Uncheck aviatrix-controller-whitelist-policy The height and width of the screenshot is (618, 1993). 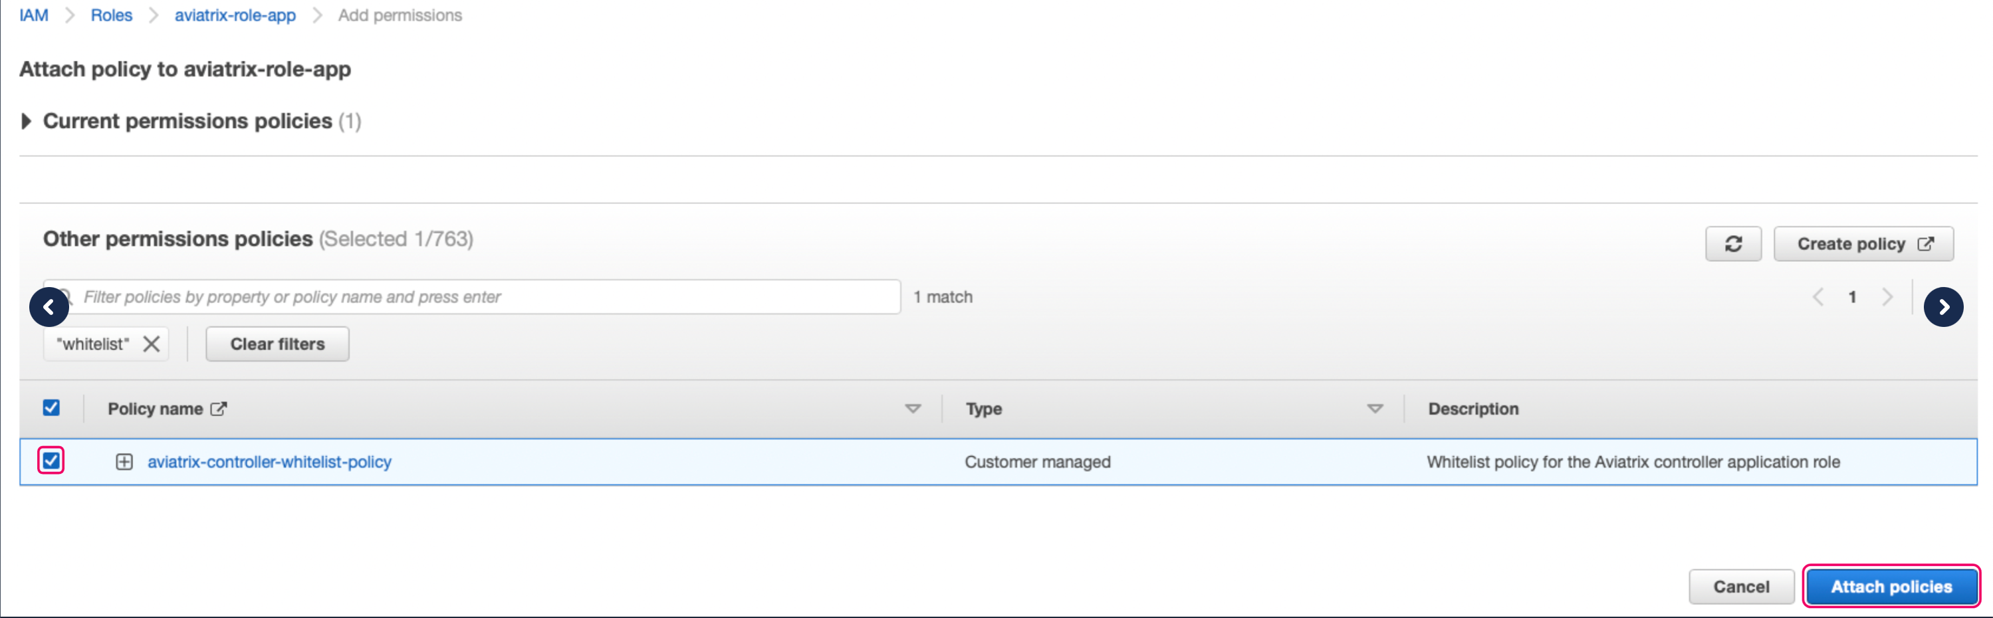tap(51, 462)
